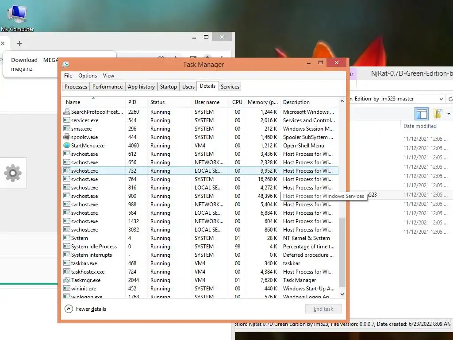The width and height of the screenshot is (453, 340).
Task: Click the Task Manager scrollbar down arrow
Action: pos(342,294)
